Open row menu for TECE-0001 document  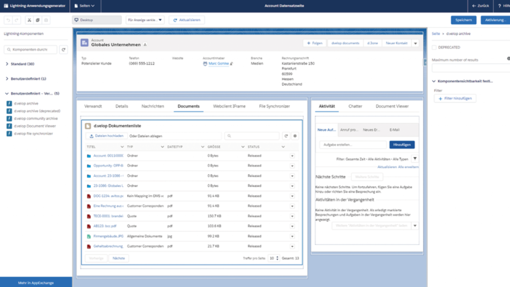(x=292, y=216)
